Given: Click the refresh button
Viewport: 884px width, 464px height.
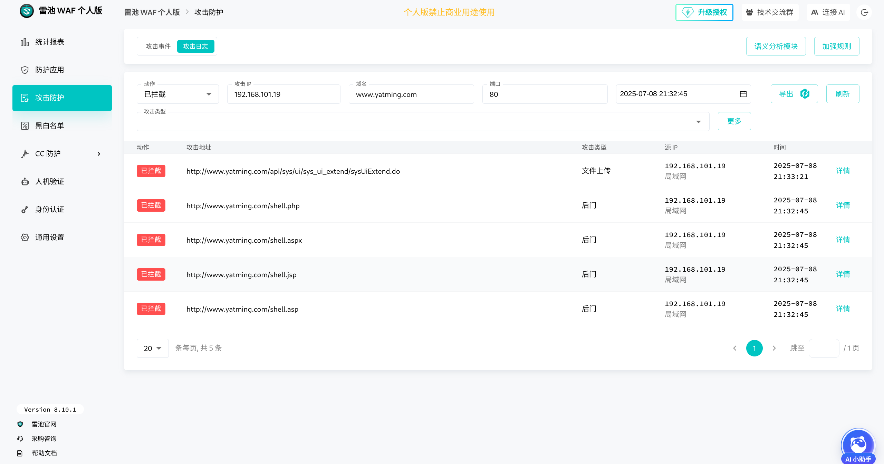Looking at the screenshot, I should pyautogui.click(x=843, y=94).
